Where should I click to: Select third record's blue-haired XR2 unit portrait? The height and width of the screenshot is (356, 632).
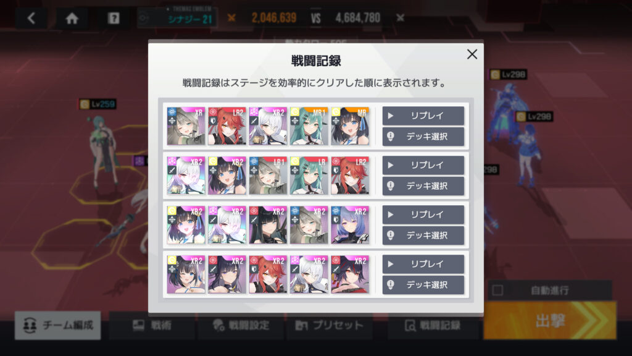tap(350, 225)
